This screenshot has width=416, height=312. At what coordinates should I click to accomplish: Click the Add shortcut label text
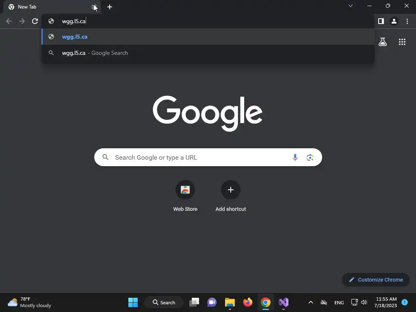click(x=231, y=209)
